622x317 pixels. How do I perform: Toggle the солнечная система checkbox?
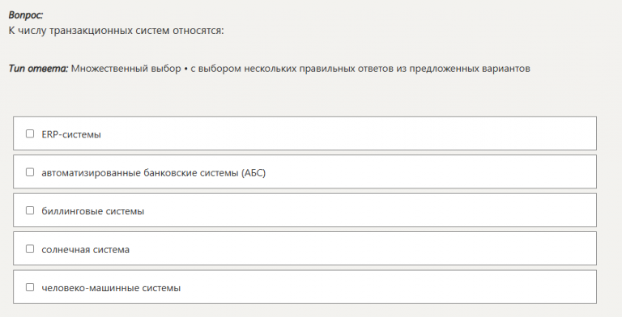pos(30,249)
